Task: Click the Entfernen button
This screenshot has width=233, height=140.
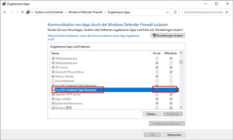Action: tap(173, 114)
